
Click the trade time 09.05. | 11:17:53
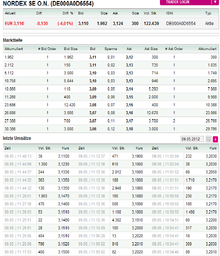coord(18,252)
